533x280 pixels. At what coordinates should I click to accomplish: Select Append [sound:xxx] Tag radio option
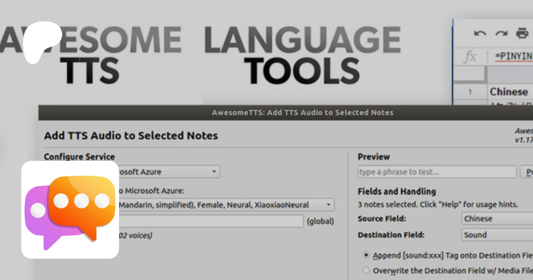tap(366, 255)
